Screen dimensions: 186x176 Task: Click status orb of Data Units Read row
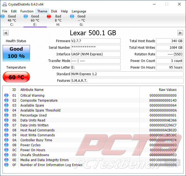pos(6,120)
